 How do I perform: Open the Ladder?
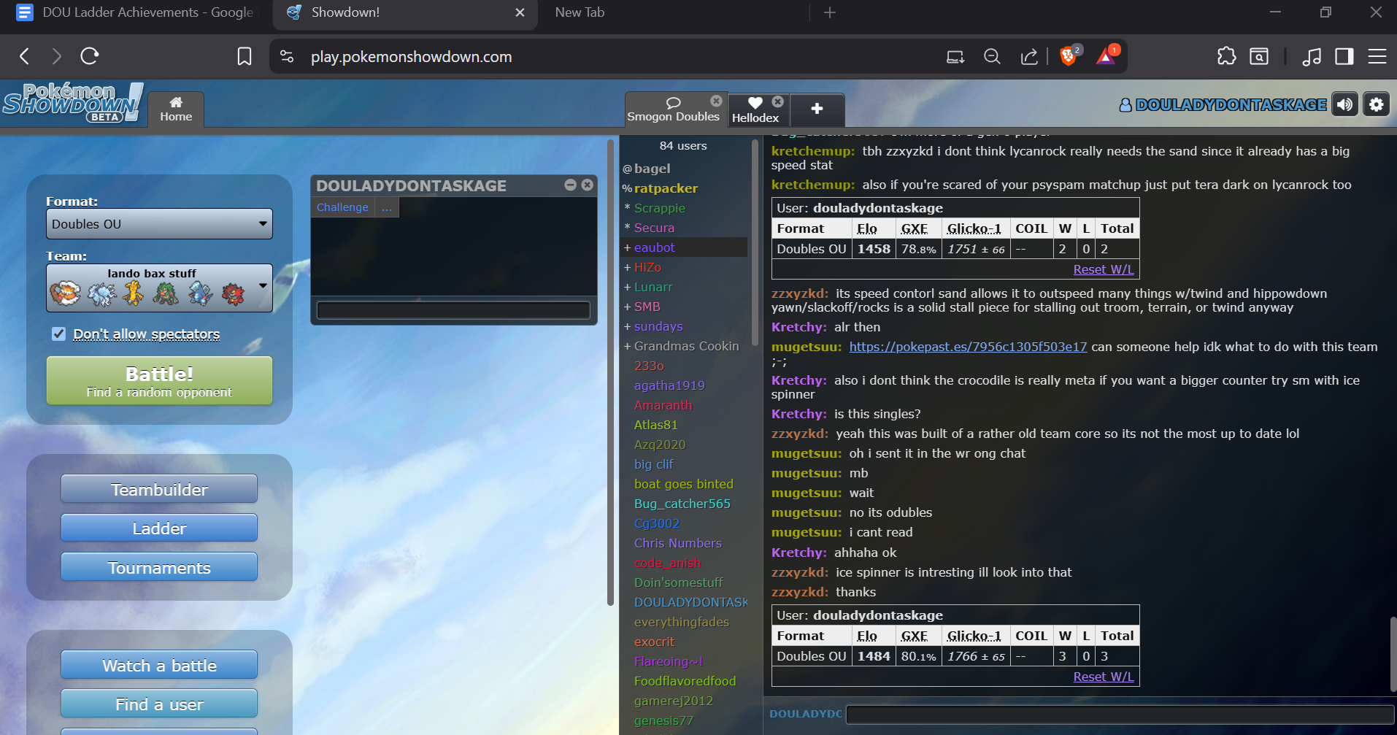(159, 528)
